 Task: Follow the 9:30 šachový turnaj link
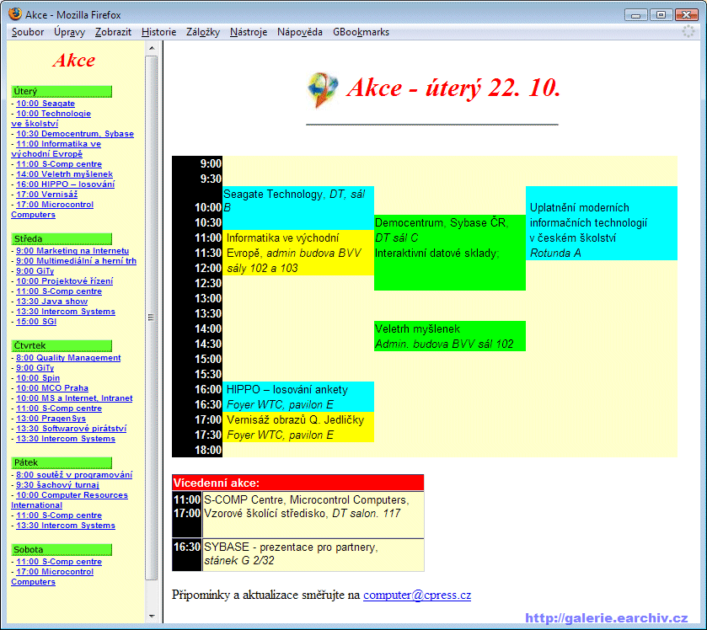coord(57,484)
